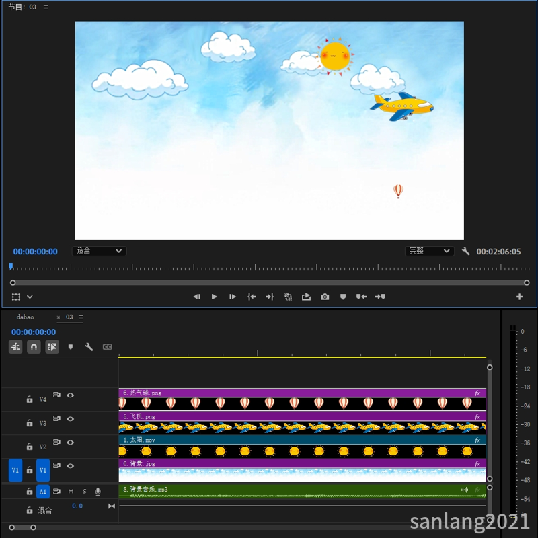Toggle timeline Snap magnet button
This screenshot has height=538, width=538.
[34, 347]
